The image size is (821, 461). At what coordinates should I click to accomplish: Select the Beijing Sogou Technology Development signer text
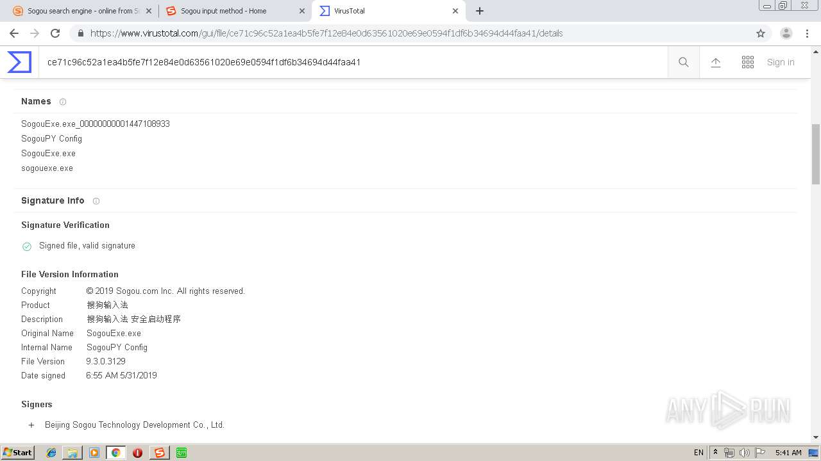(x=135, y=425)
